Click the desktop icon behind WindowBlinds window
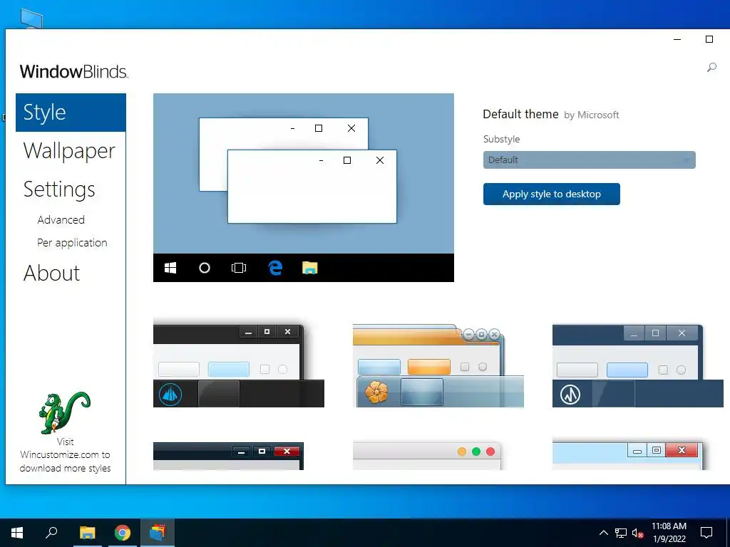The width and height of the screenshot is (730, 547). pyautogui.click(x=31, y=19)
